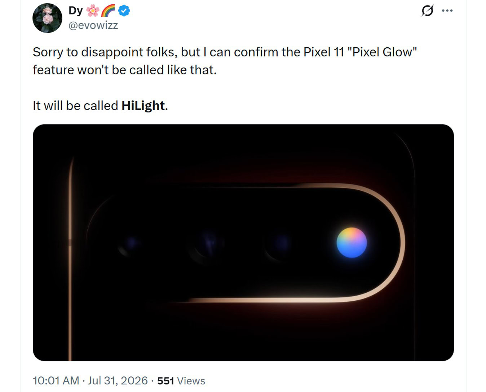Click the blue verified badge
The height and width of the screenshot is (392, 486).
click(124, 11)
